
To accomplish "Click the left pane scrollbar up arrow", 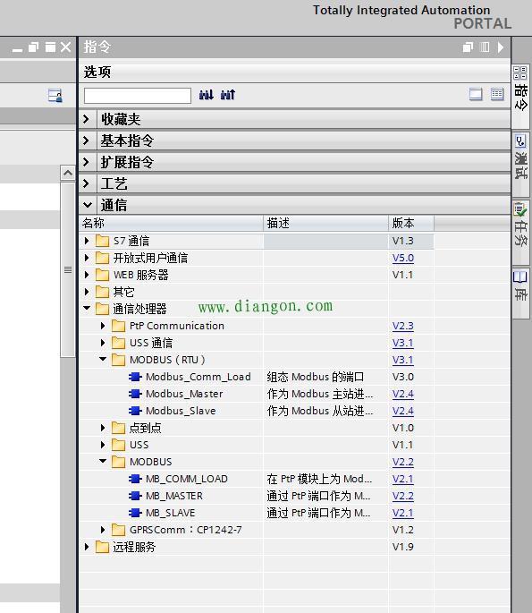I will tap(68, 173).
